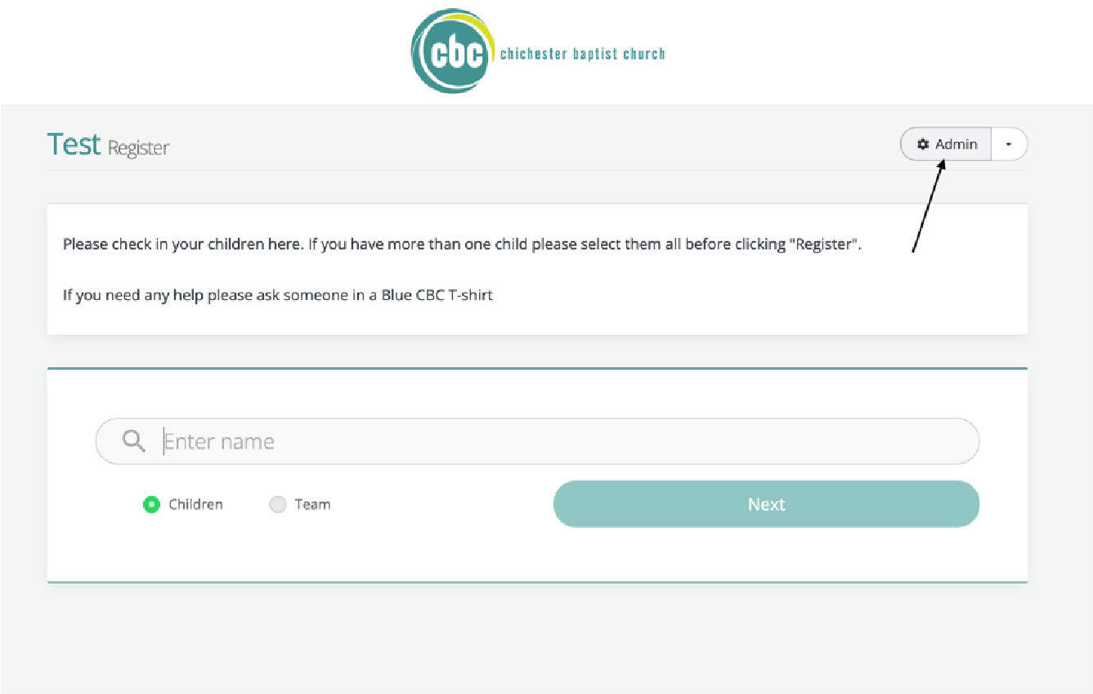Click the "Enter name" placeholder text
This screenshot has height=694, width=1093.
point(219,441)
